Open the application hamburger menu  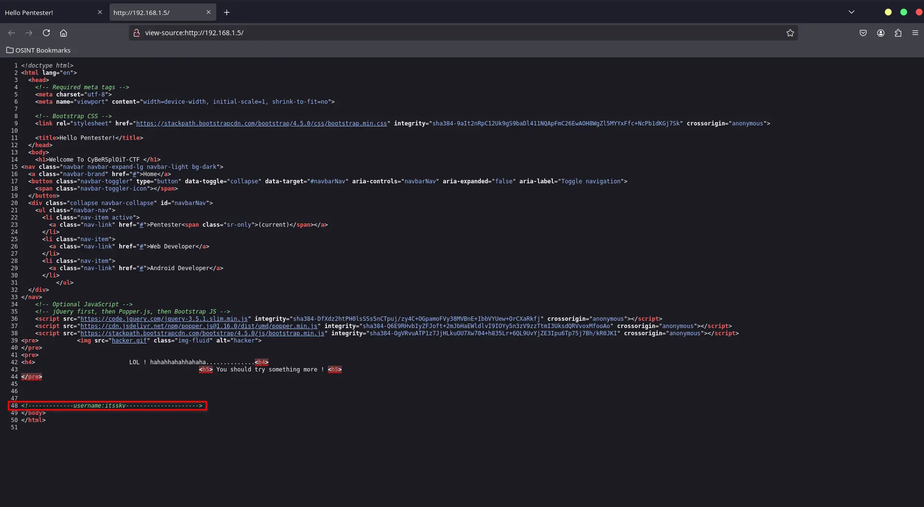click(x=915, y=33)
